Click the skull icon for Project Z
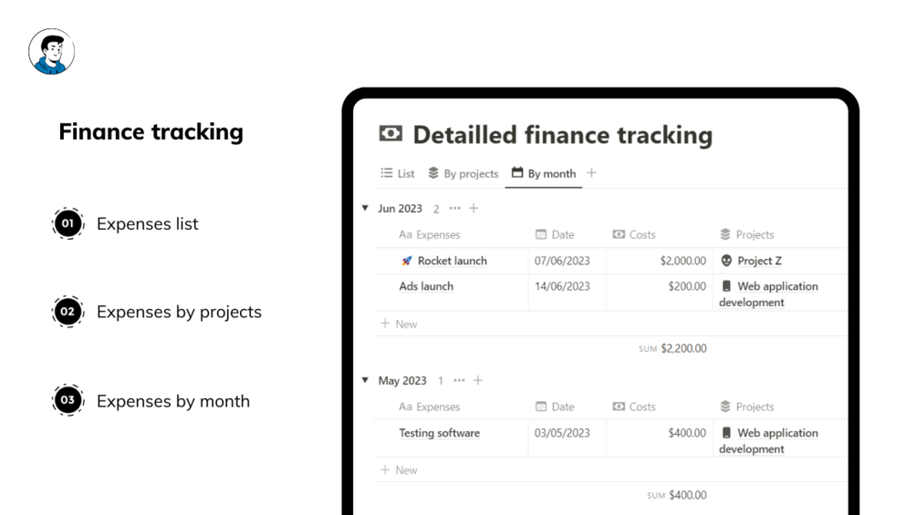 [726, 261]
